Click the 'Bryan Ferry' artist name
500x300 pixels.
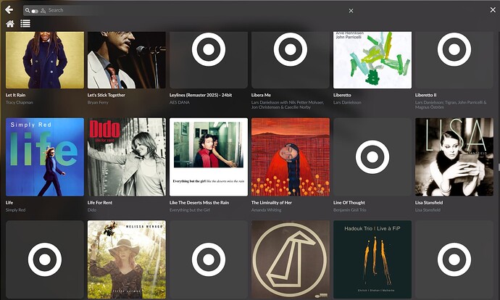tap(98, 102)
